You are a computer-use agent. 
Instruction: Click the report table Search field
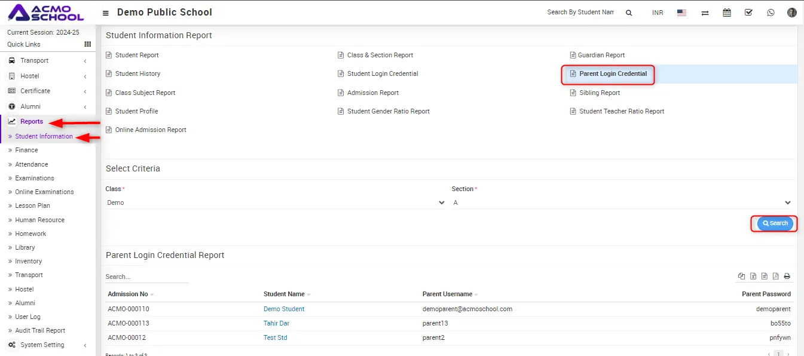146,277
